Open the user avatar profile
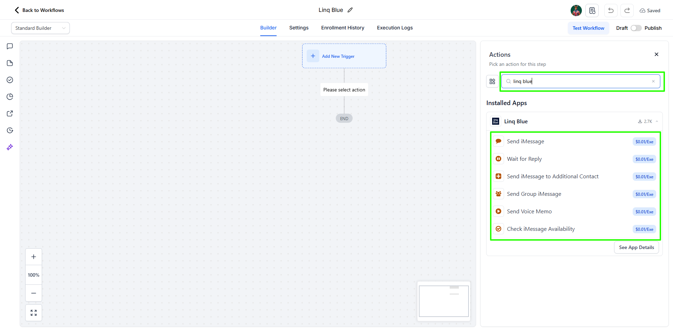The height and width of the screenshot is (331, 673). click(576, 11)
